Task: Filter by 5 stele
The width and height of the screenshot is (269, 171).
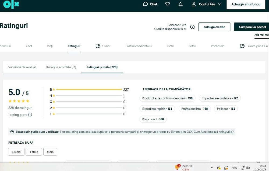Action: point(16,152)
